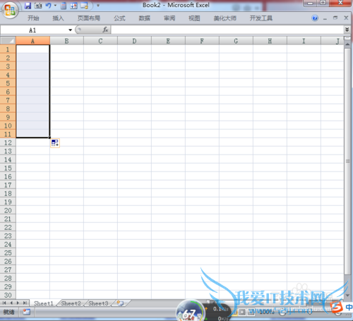
Task: Click the 中 language indicator
Action: pyautogui.click(x=349, y=307)
